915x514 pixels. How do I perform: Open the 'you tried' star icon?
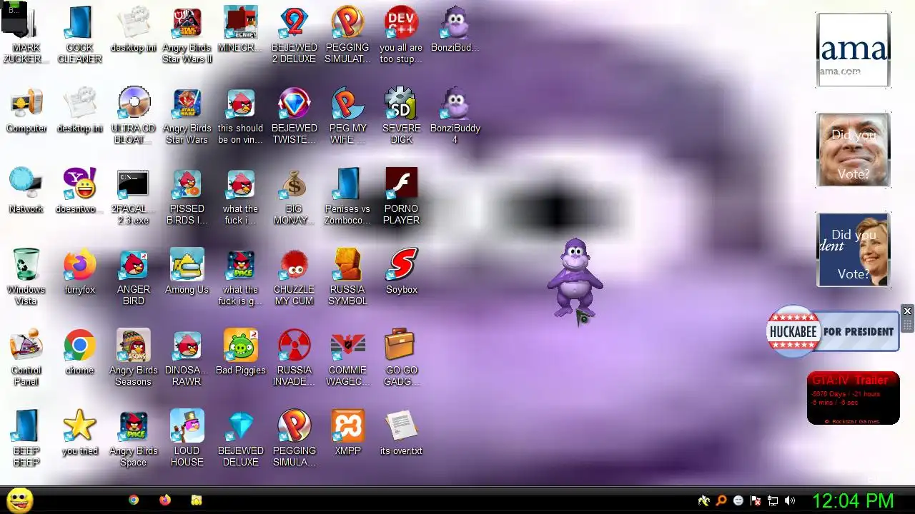point(79,432)
